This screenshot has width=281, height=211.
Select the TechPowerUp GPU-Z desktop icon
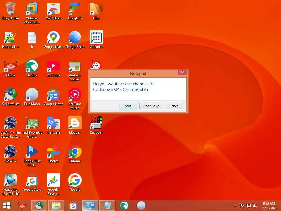(32, 127)
